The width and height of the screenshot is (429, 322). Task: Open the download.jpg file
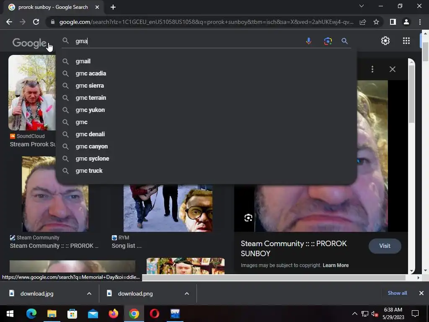[x=37, y=293]
